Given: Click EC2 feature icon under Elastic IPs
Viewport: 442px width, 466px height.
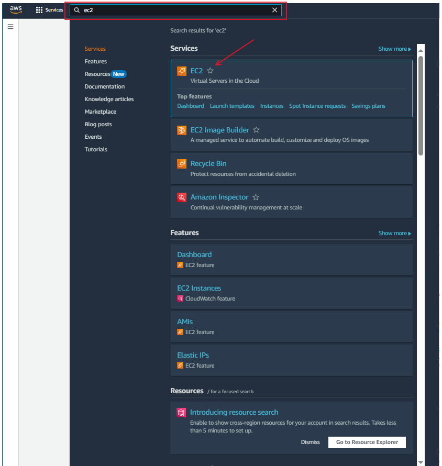Looking at the screenshot, I should pyautogui.click(x=180, y=365).
